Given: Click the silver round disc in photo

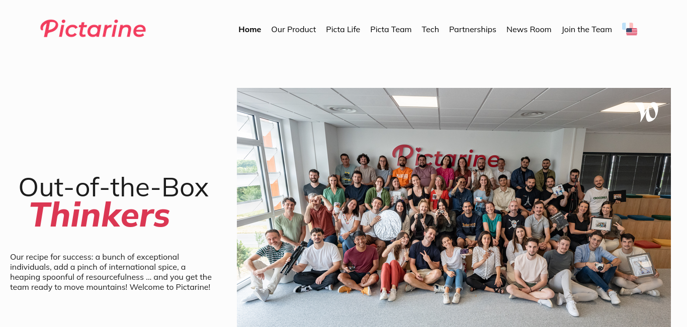Looking at the screenshot, I should coord(387,225).
